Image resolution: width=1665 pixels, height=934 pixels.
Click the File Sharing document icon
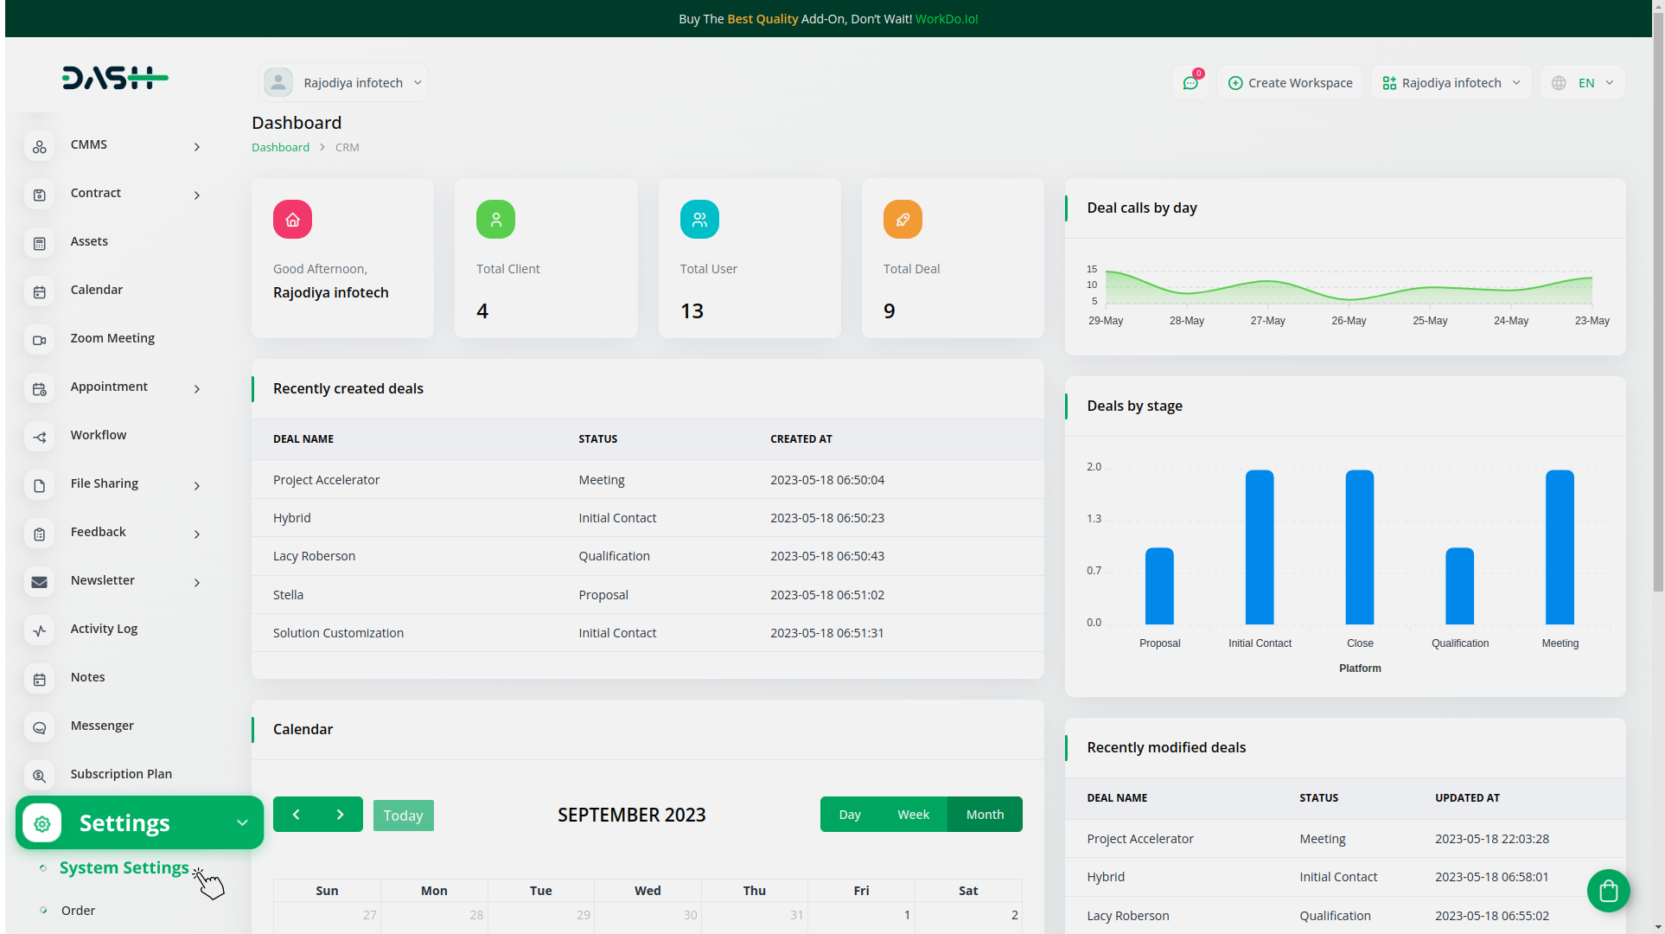click(x=40, y=486)
